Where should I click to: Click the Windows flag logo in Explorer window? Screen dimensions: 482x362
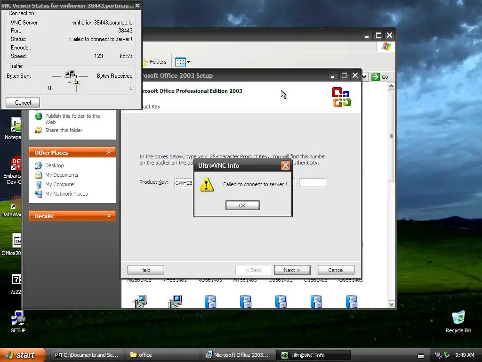[386, 47]
